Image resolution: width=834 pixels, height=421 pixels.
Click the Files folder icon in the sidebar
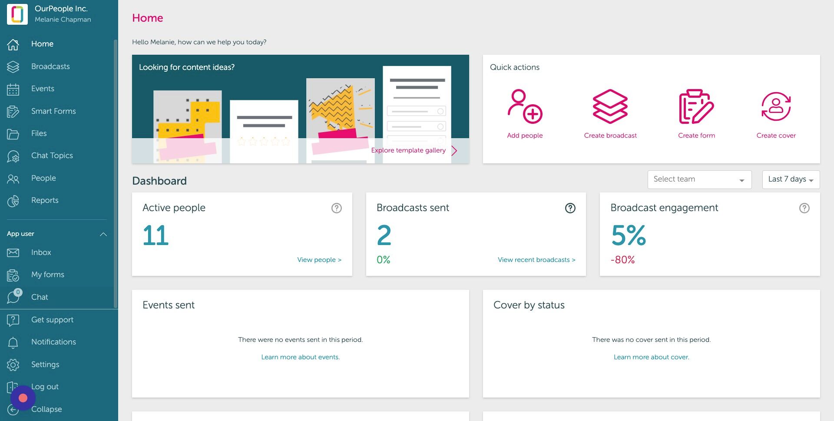pos(13,133)
